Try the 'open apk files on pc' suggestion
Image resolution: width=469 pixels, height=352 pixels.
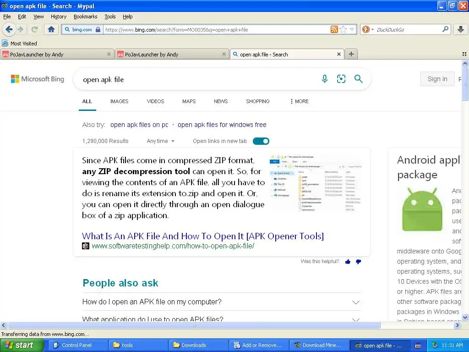(139, 125)
